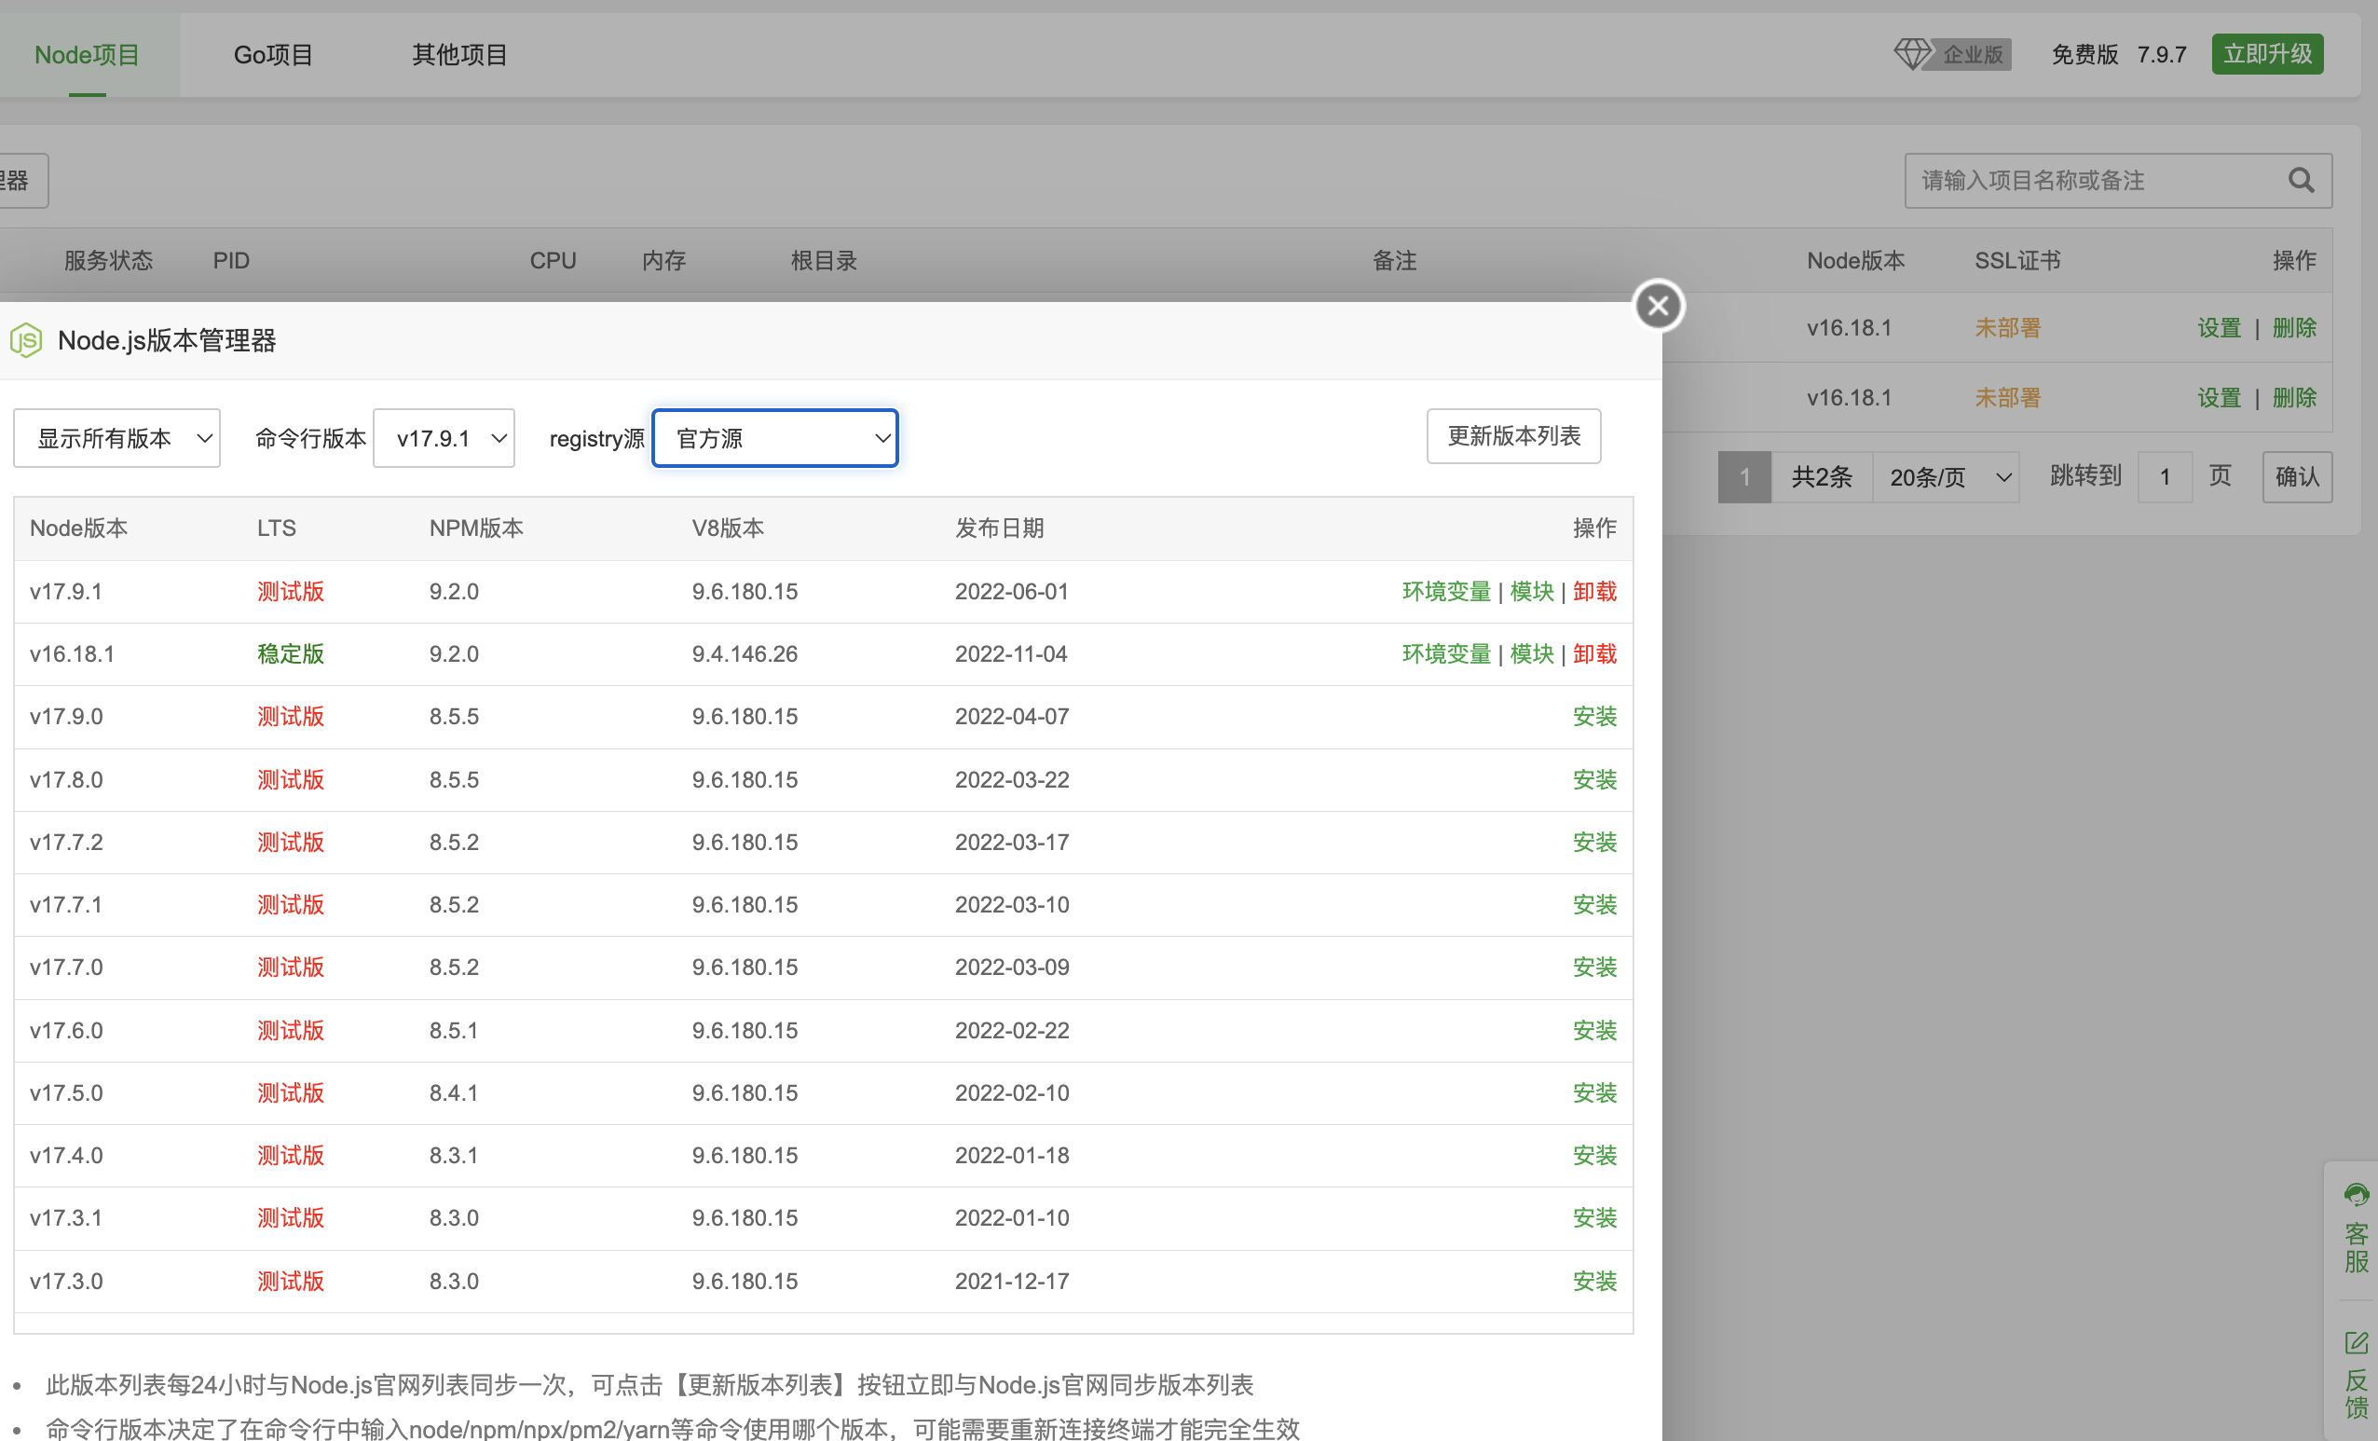The image size is (2378, 1441).
Task: Click page number 1 in pagination
Action: click(1744, 477)
